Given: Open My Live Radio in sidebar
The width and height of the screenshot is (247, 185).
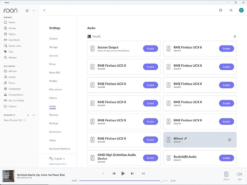Looking at the screenshot, I should [x=14, y=100].
